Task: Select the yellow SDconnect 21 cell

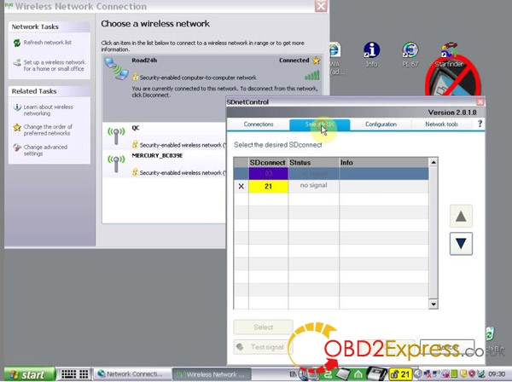Action: [x=267, y=186]
